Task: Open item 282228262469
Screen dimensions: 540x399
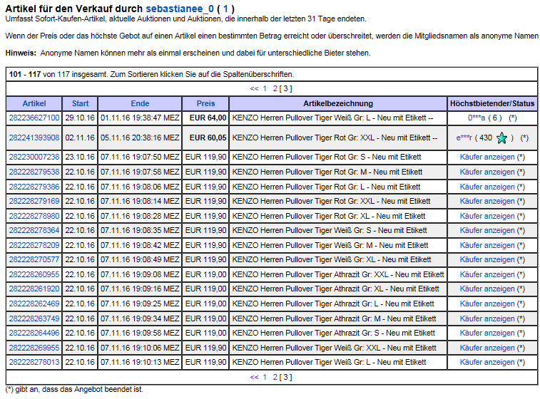Action: [x=34, y=304]
